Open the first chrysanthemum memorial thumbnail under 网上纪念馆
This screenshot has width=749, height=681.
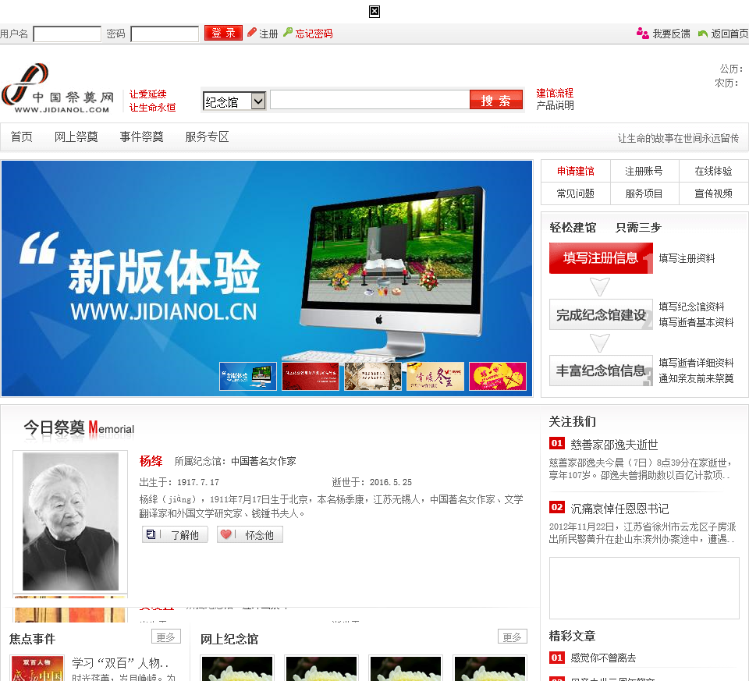point(237,668)
